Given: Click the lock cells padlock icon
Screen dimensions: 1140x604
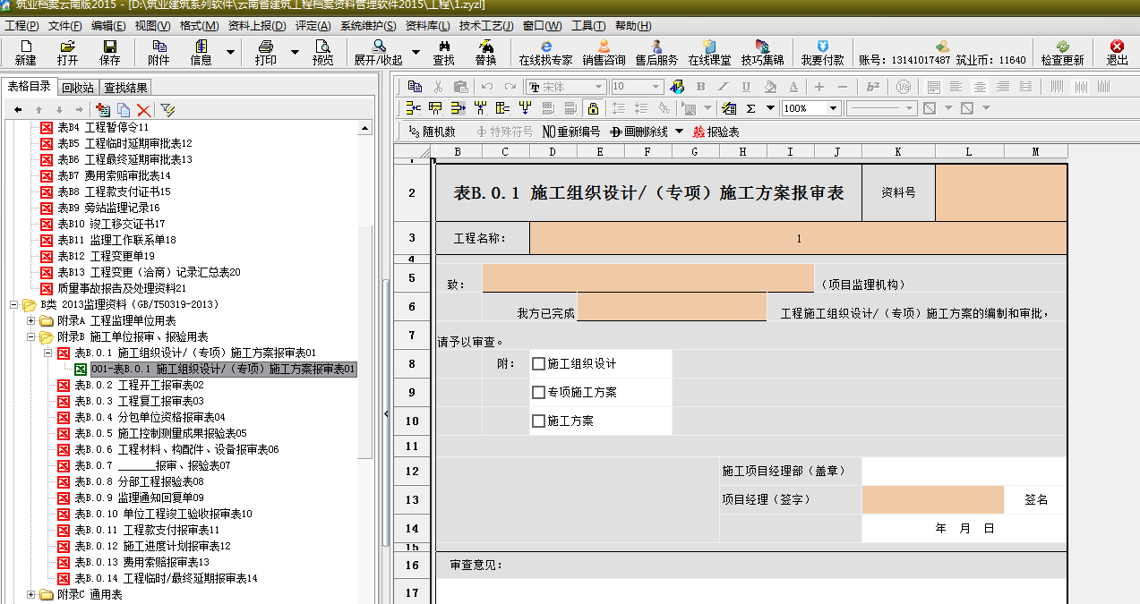Looking at the screenshot, I should [x=592, y=108].
